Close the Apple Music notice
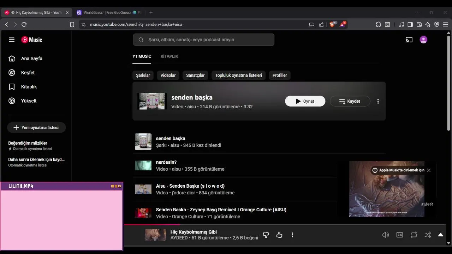Screen dimensions: 452x254 [x=429, y=170]
